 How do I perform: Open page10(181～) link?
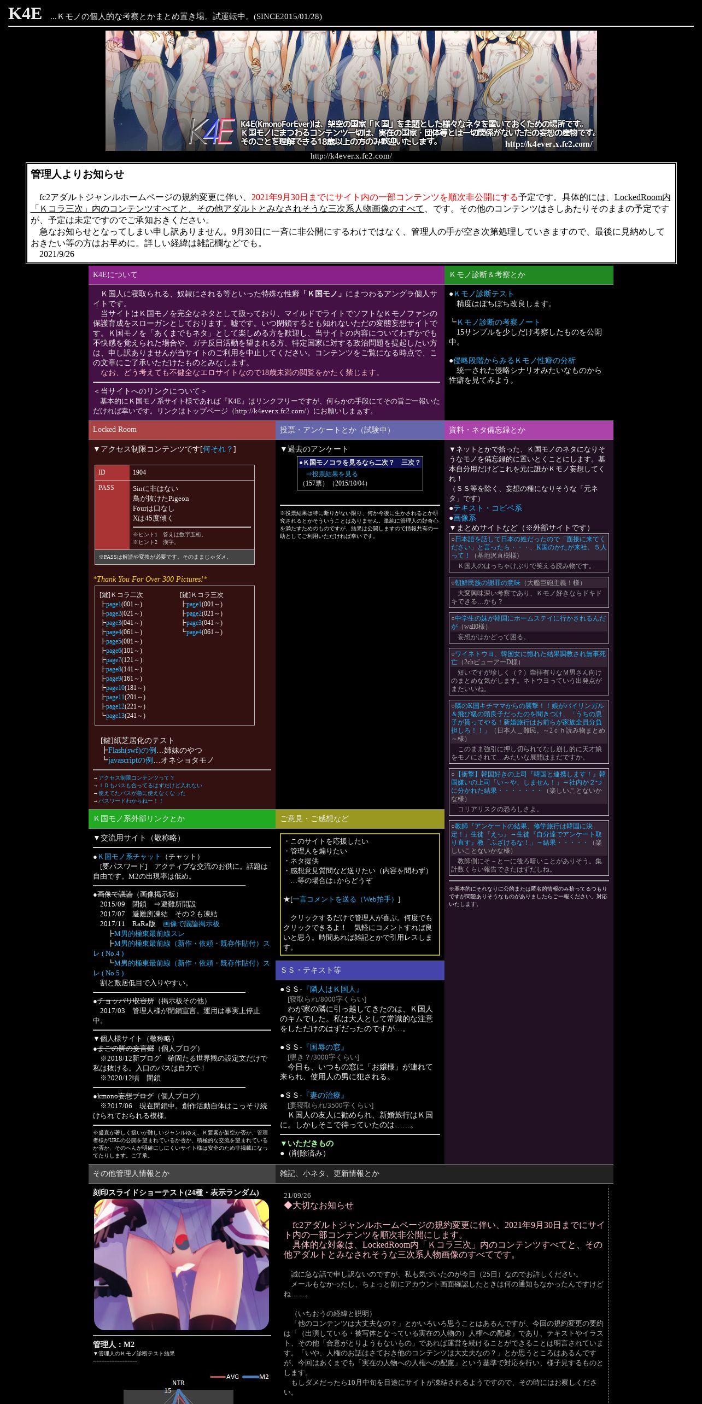[x=115, y=688]
